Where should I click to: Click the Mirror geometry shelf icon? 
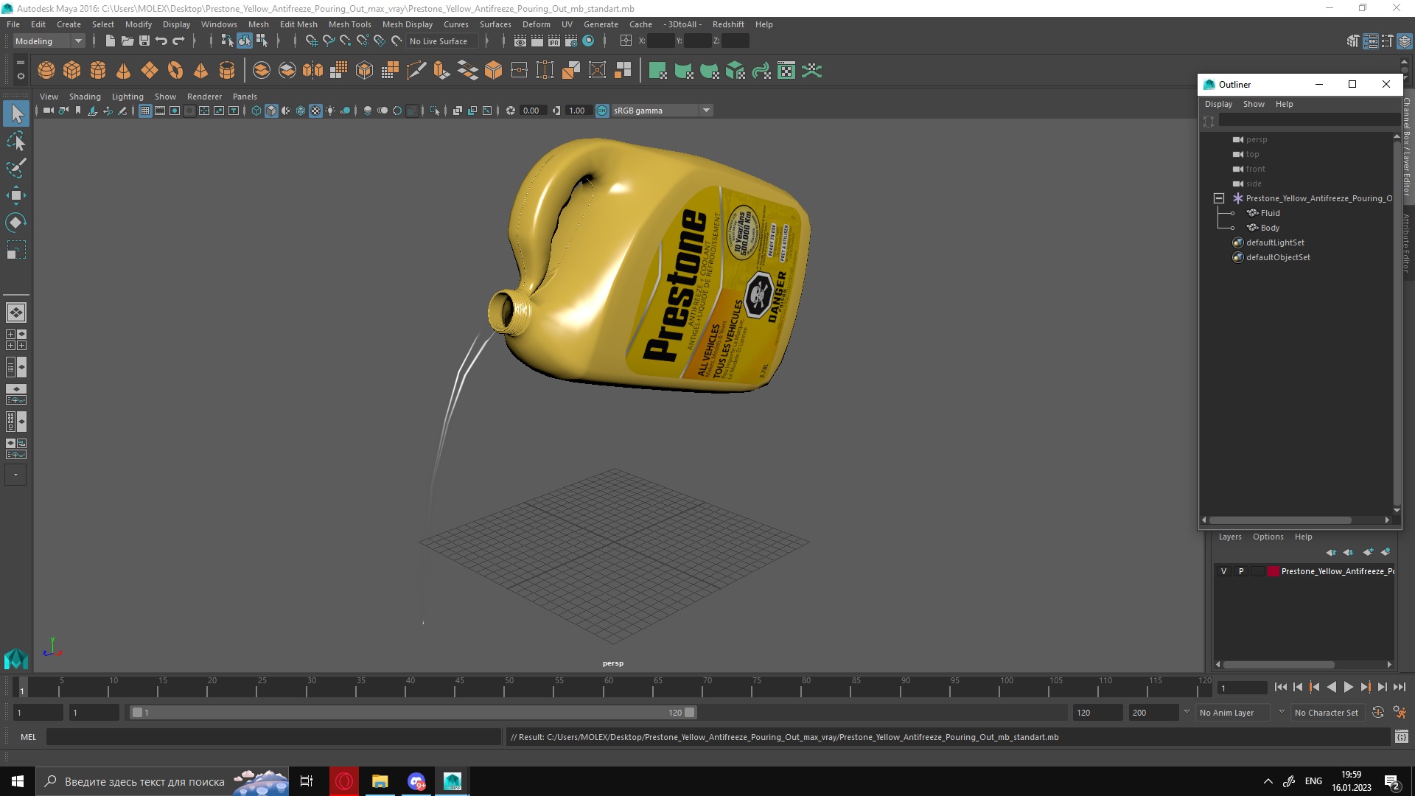point(312,71)
